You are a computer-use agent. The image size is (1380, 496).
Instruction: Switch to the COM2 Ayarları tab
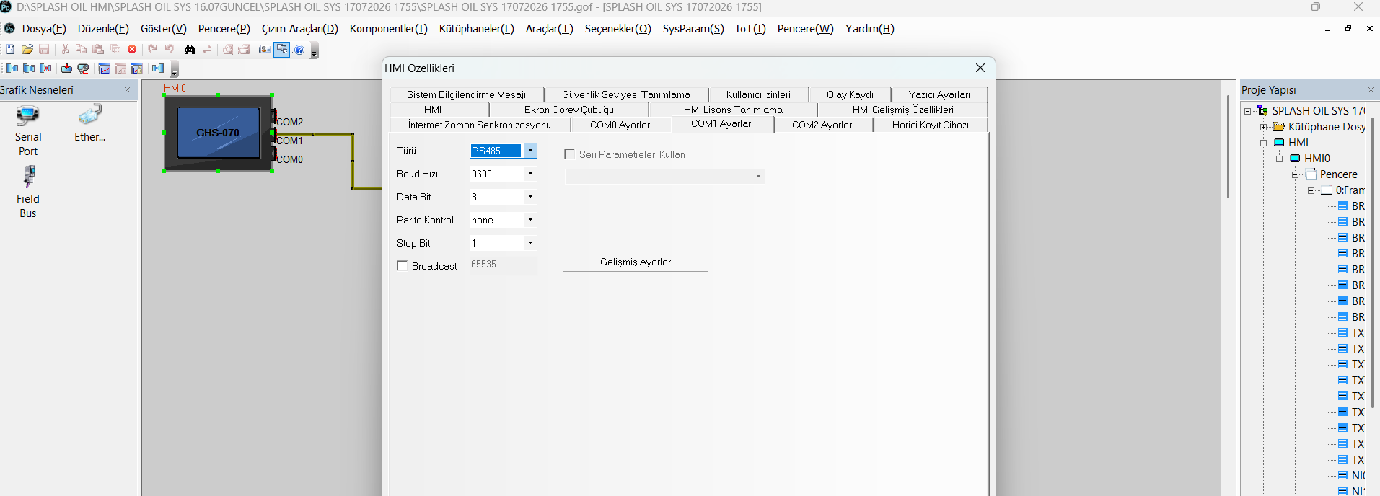pos(823,125)
